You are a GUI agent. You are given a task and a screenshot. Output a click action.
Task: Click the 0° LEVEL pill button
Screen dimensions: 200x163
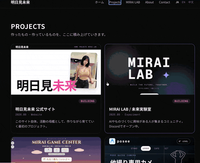[x=183, y=141]
